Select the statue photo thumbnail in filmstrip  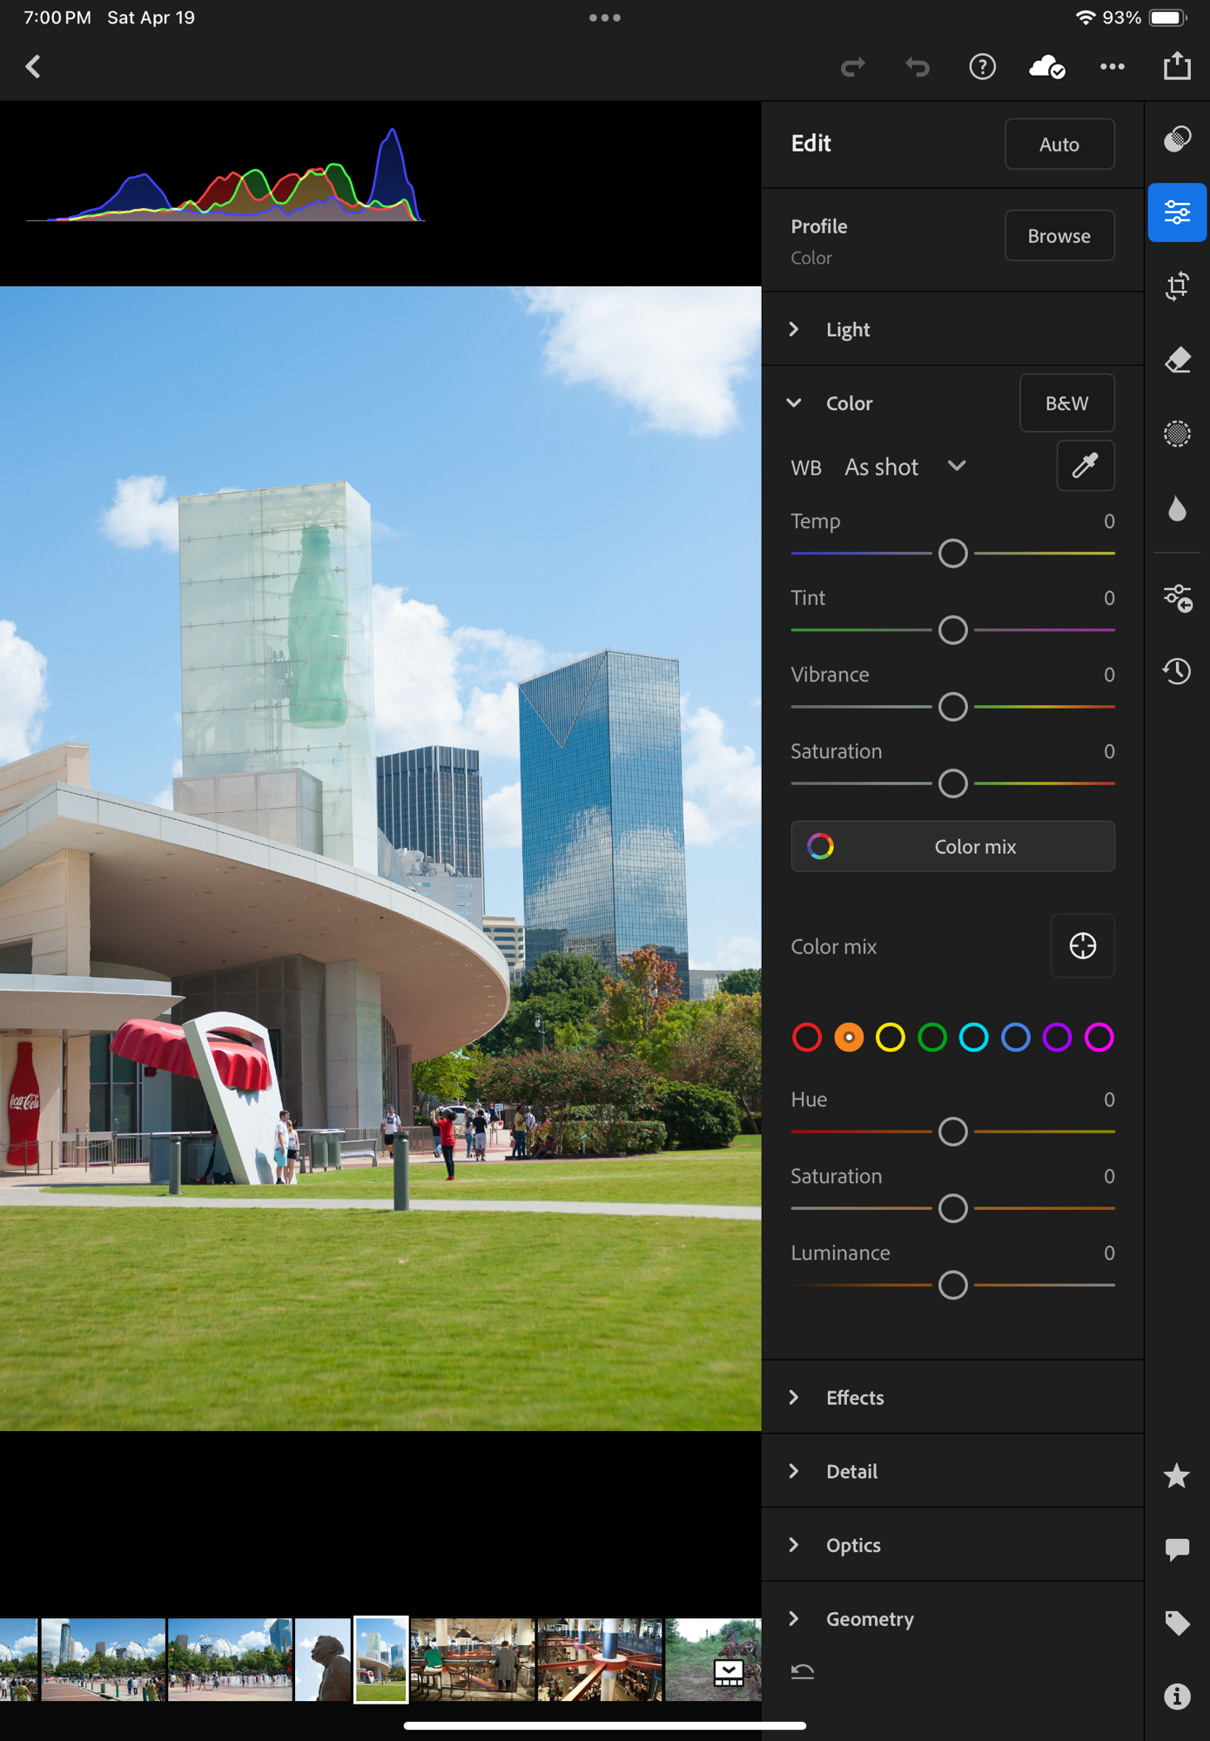322,1659
